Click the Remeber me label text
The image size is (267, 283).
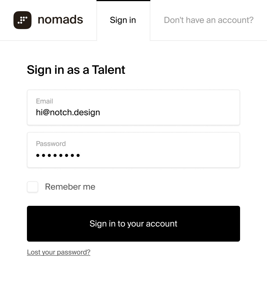coord(70,187)
